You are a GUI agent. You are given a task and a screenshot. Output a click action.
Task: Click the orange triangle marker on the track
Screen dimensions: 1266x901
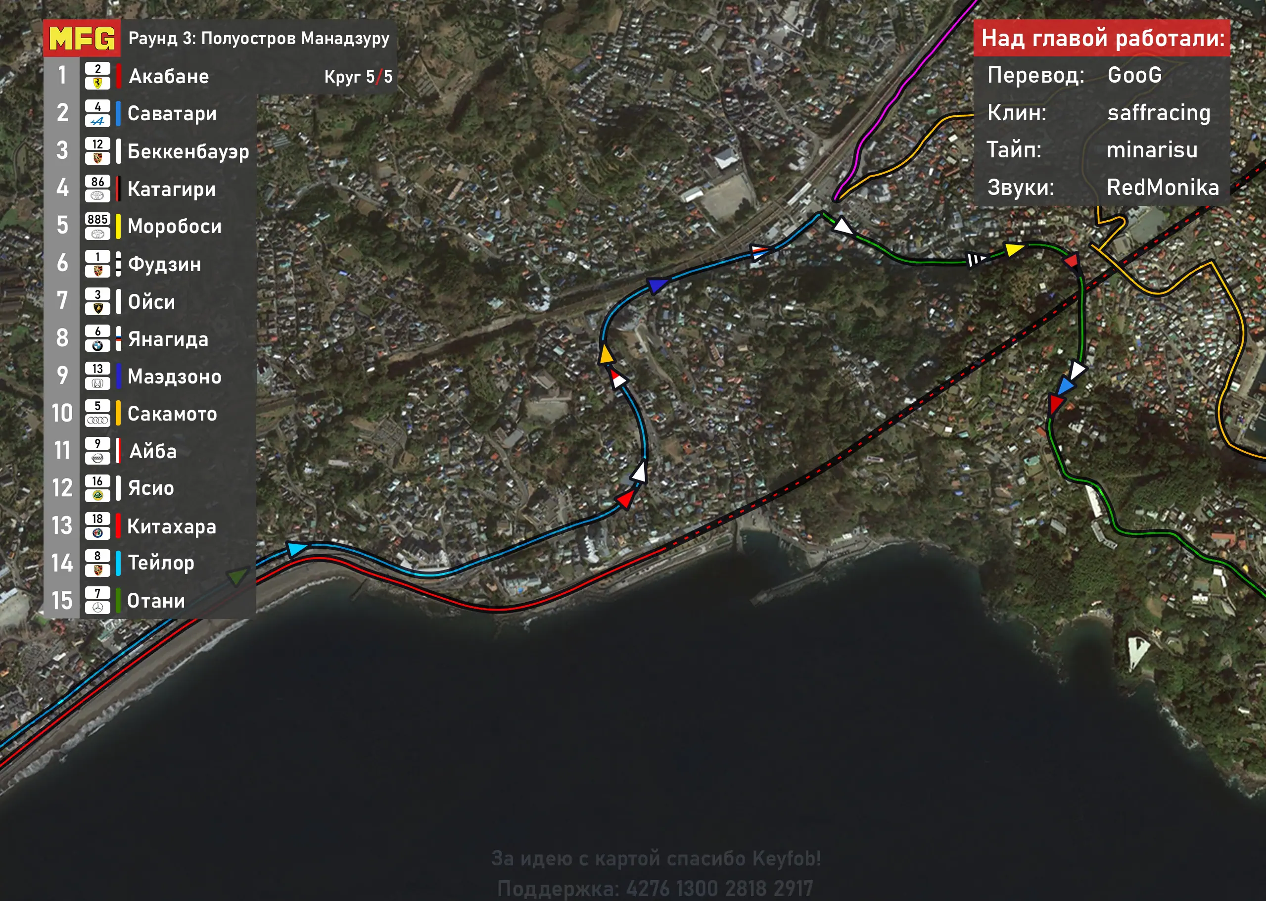(607, 355)
